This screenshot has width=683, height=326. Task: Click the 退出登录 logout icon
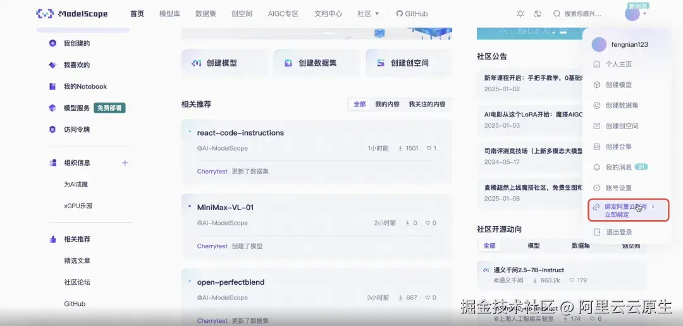597,232
